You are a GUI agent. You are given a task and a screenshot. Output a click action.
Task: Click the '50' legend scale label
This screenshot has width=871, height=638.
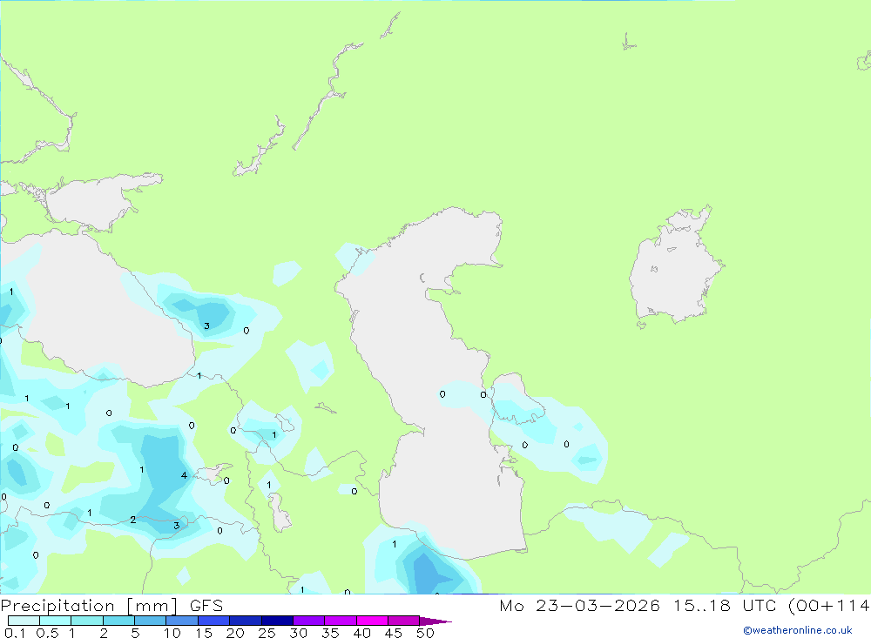click(x=425, y=633)
